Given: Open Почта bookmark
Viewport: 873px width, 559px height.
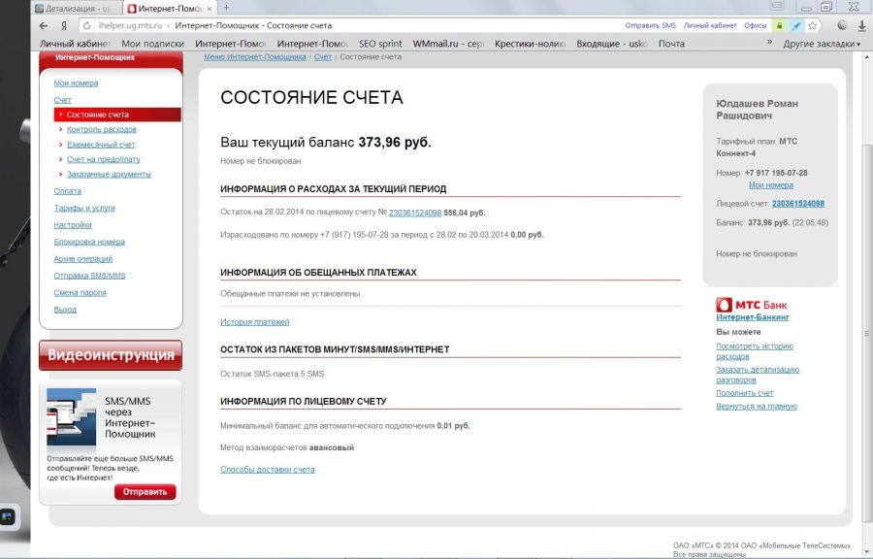Looking at the screenshot, I should (671, 44).
